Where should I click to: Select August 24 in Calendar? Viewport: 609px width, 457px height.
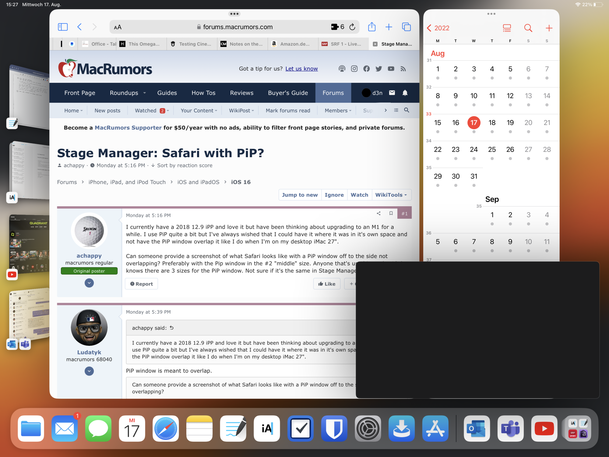[x=473, y=150]
